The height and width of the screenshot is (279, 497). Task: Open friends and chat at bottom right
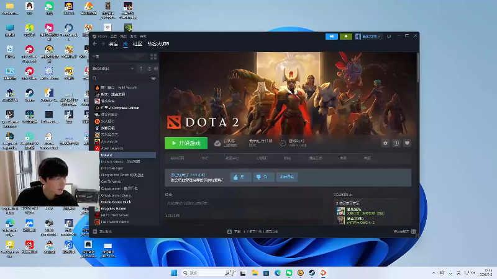click(404, 231)
